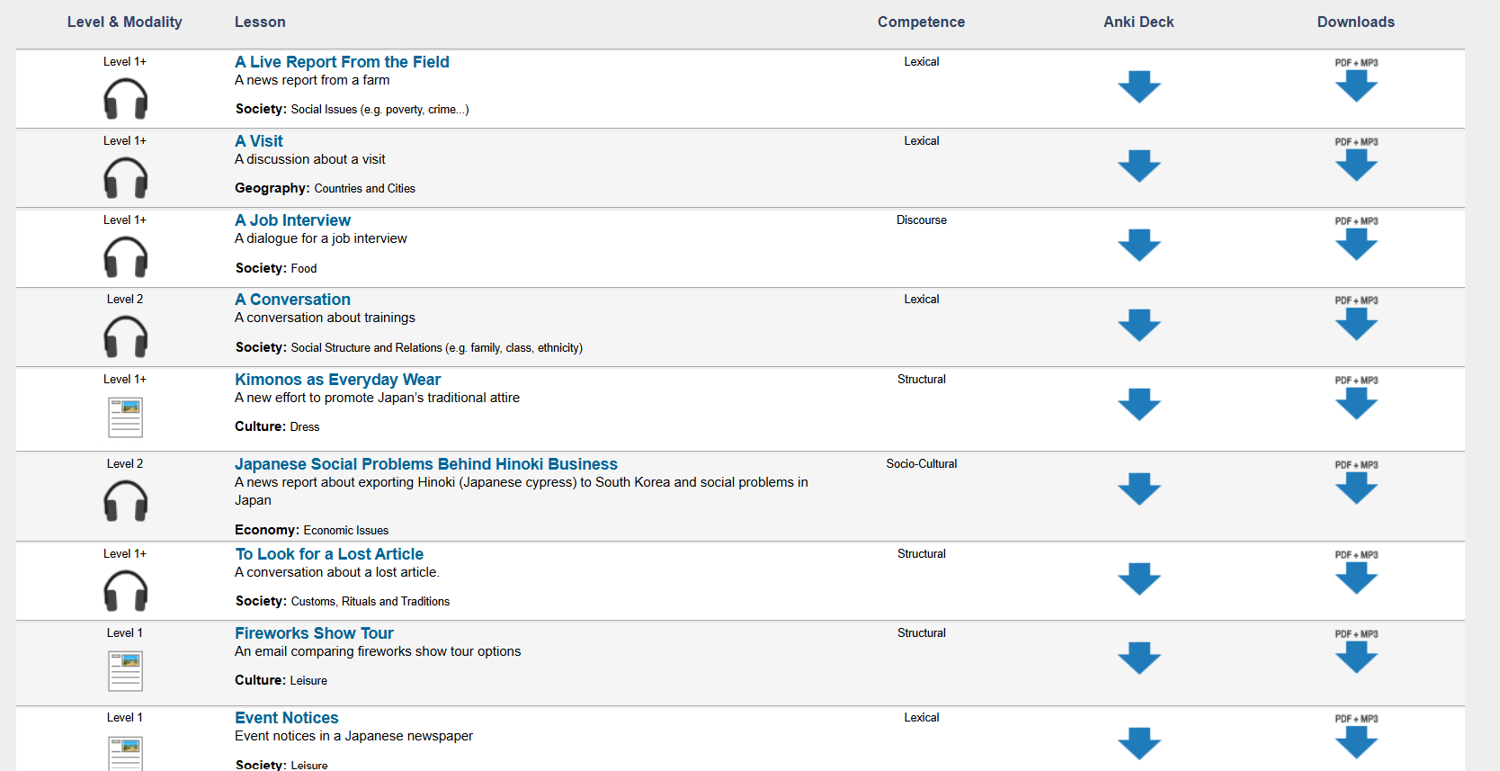Click the Level & Modality column header
Image resolution: width=1500 pixels, height=771 pixels.
[125, 22]
